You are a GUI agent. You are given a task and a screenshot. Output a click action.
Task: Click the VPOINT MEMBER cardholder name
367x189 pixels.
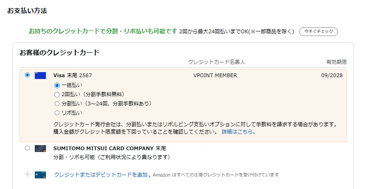tap(215, 75)
